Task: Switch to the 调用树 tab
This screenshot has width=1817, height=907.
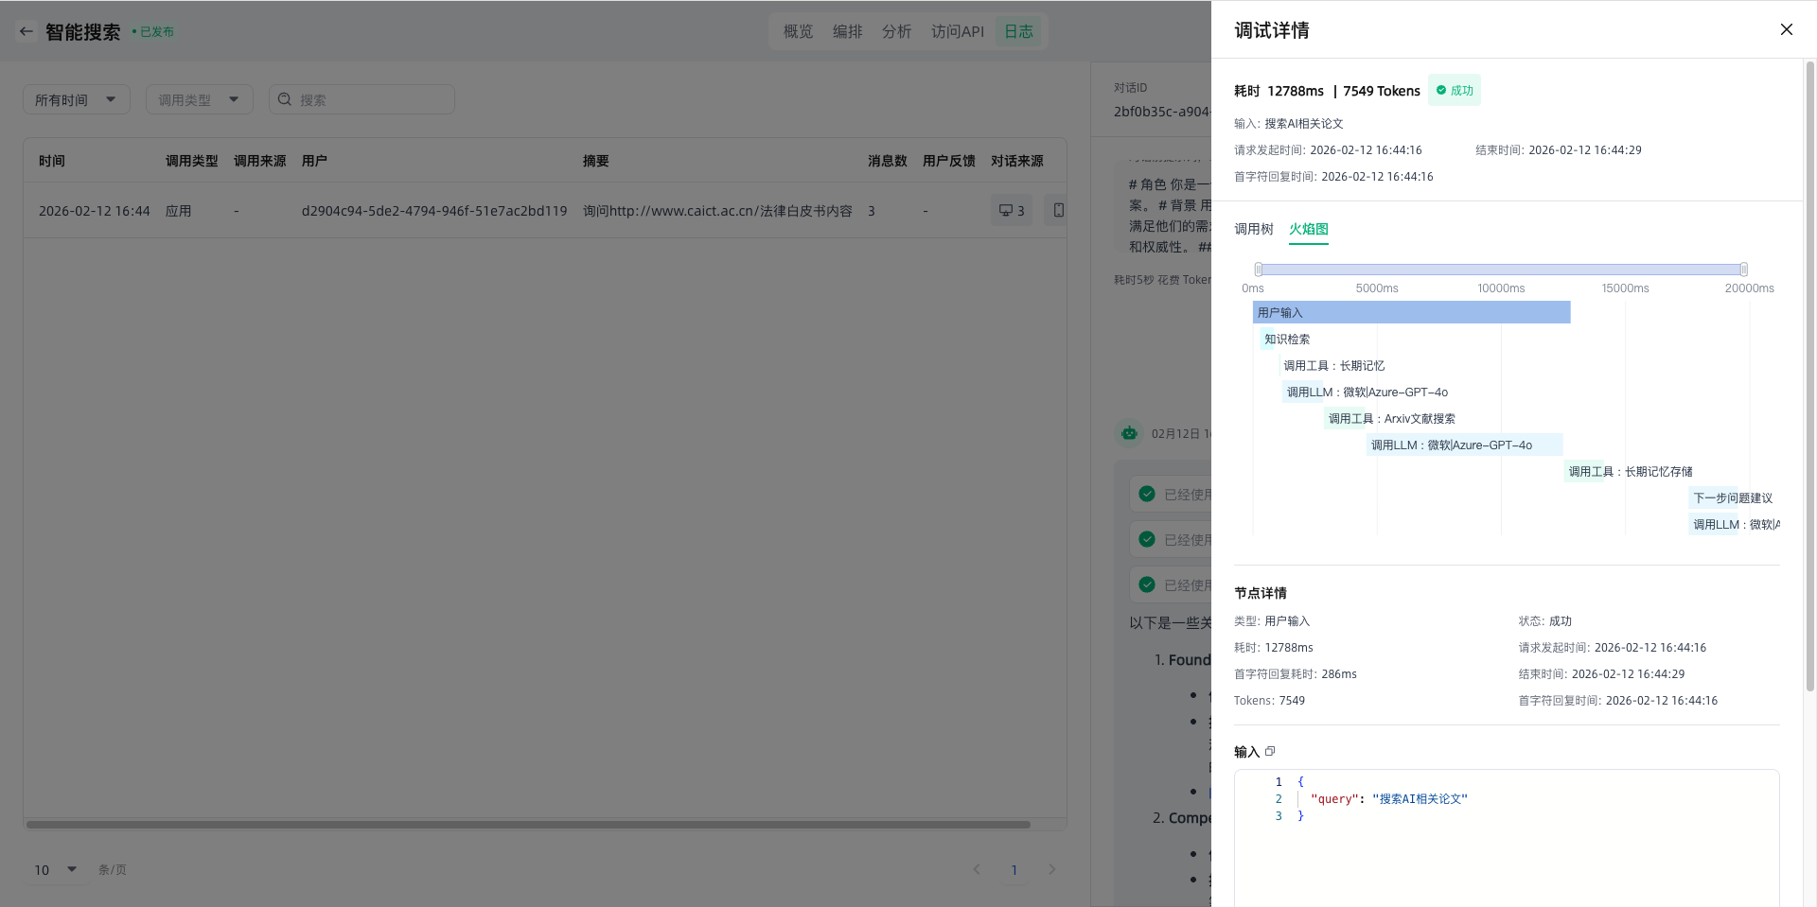Action: tap(1253, 229)
